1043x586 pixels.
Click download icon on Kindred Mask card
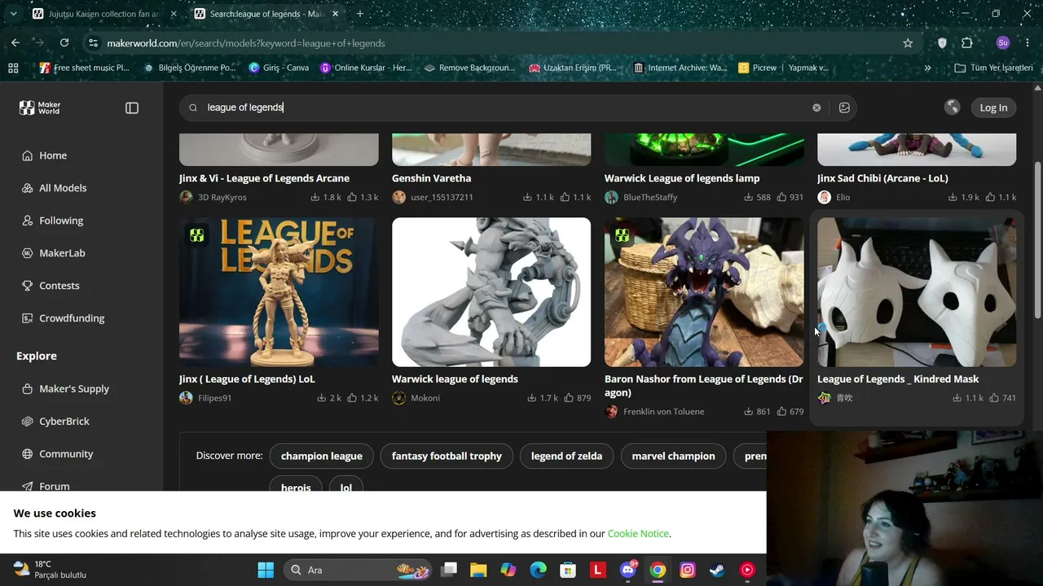957,398
